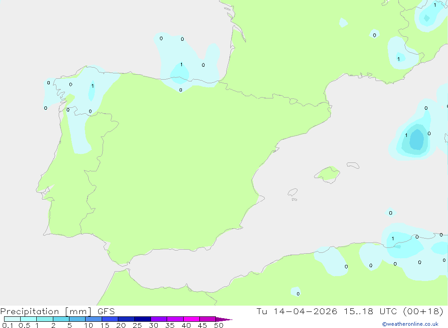Click on Mallorca island on the map
448x328 pixels.
pyautogui.click(x=327, y=174)
